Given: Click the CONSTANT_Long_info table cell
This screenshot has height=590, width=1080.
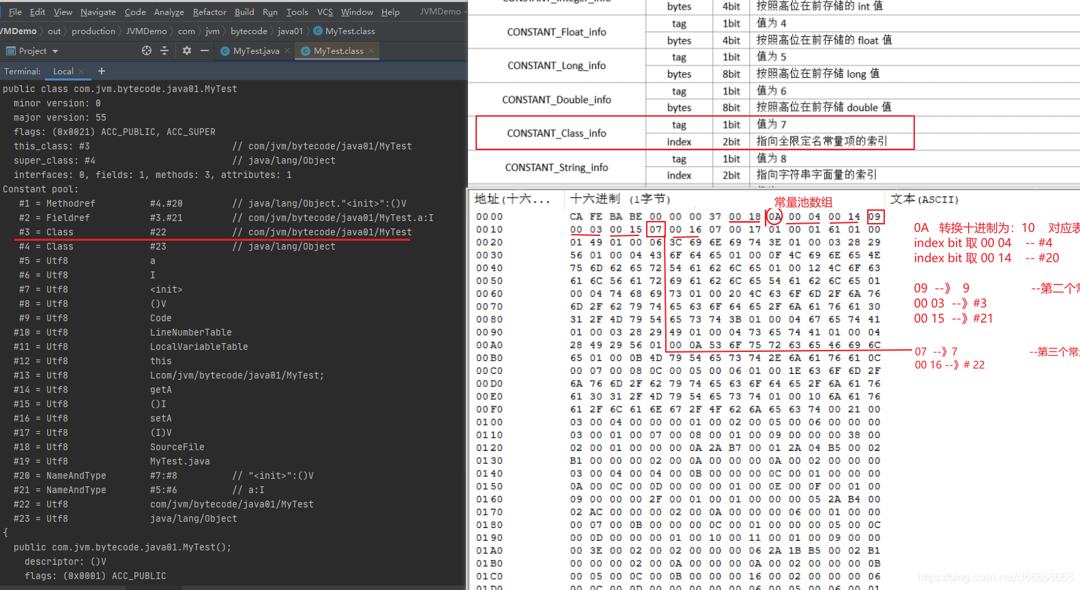Looking at the screenshot, I should coord(557,65).
